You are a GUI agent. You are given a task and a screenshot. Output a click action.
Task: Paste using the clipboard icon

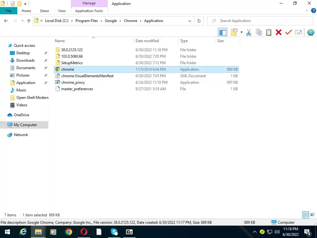click(269, 32)
